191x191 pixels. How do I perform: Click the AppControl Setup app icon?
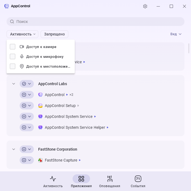40,106
